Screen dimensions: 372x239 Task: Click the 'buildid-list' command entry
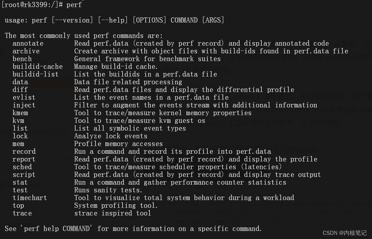[x=36, y=74]
